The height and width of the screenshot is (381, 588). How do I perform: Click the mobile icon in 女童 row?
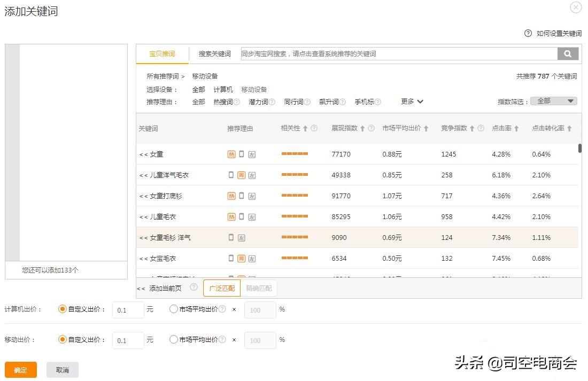pyautogui.click(x=242, y=154)
